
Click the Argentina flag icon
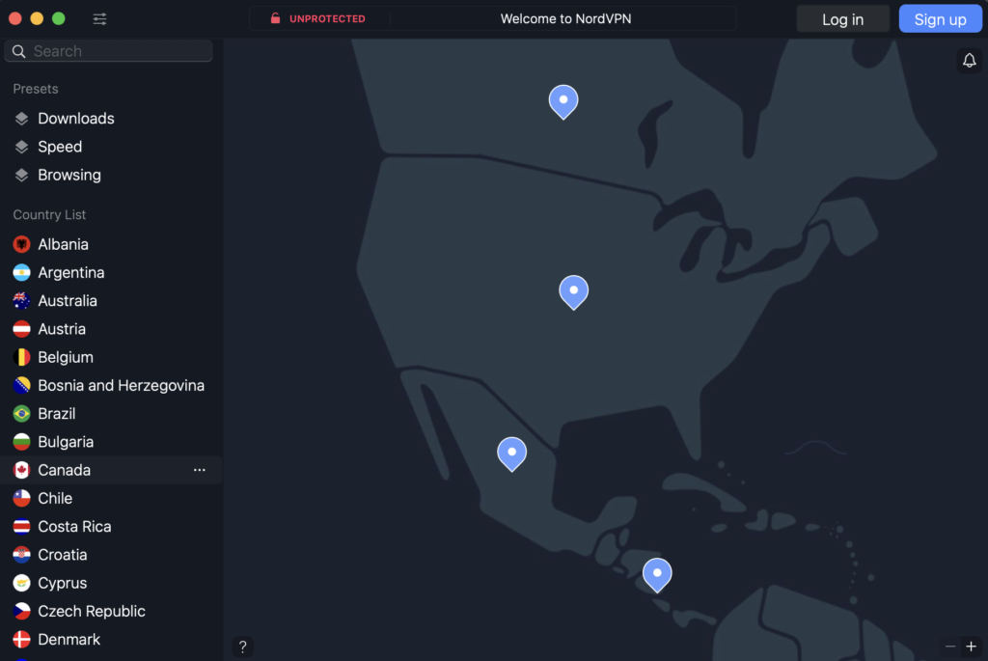tap(21, 272)
